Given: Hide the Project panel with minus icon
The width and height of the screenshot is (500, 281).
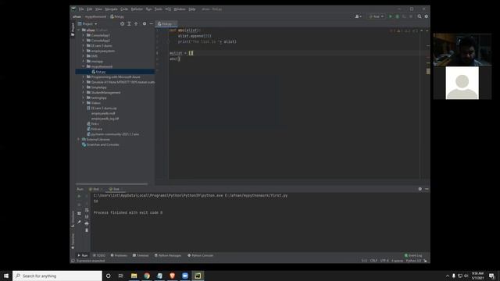Looking at the screenshot, I should (151, 23).
